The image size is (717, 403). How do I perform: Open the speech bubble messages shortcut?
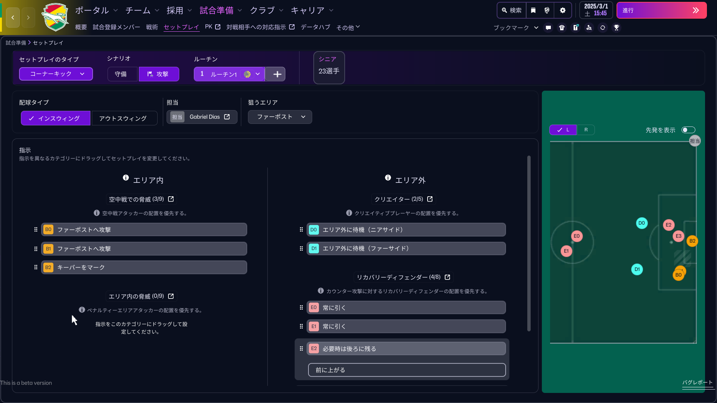tap(548, 28)
